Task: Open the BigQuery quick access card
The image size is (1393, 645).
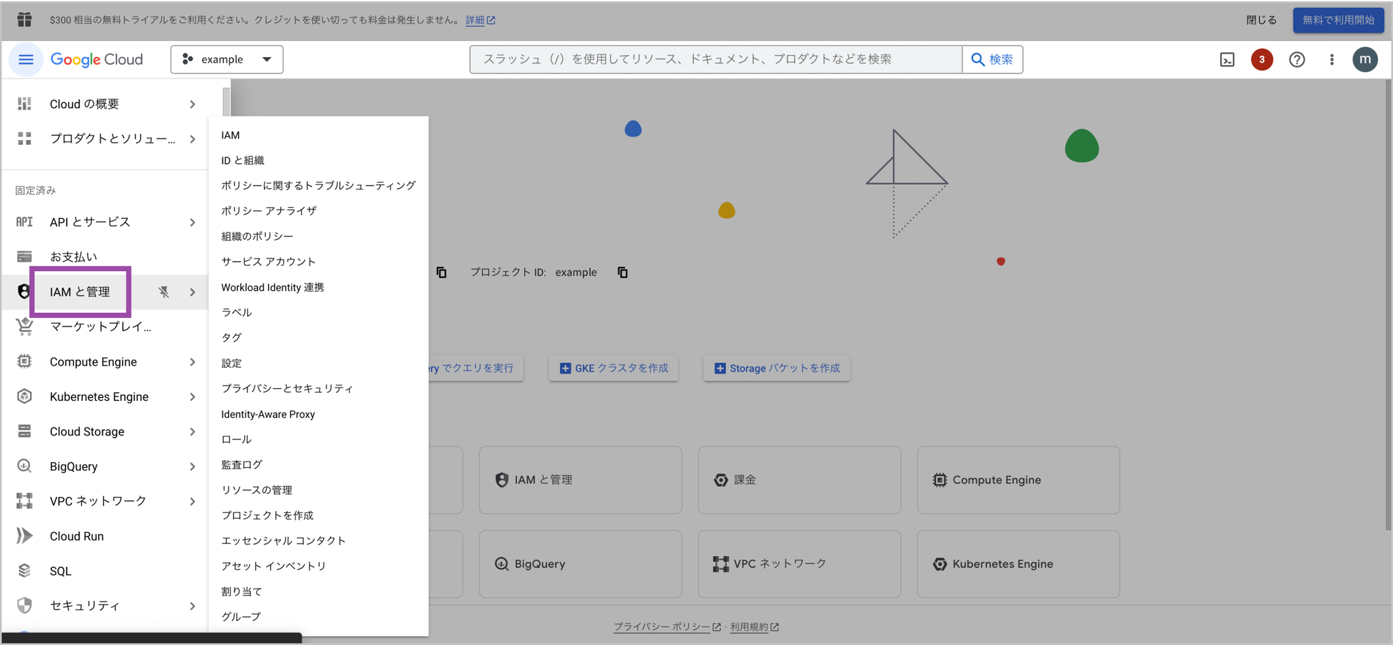Action: point(580,564)
